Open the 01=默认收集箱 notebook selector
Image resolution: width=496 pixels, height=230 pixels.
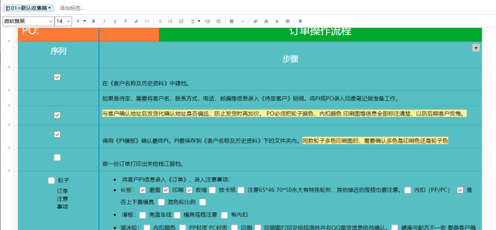pos(29,8)
